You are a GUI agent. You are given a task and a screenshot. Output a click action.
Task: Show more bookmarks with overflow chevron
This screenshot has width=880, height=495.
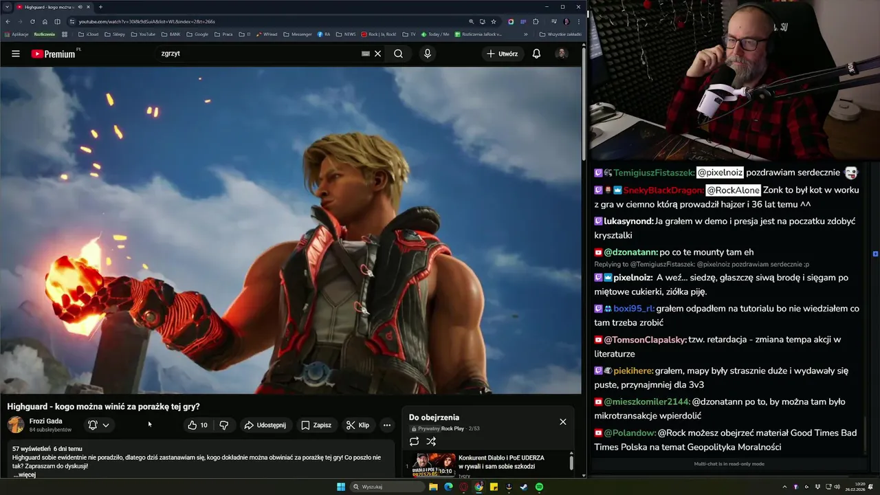point(526,34)
